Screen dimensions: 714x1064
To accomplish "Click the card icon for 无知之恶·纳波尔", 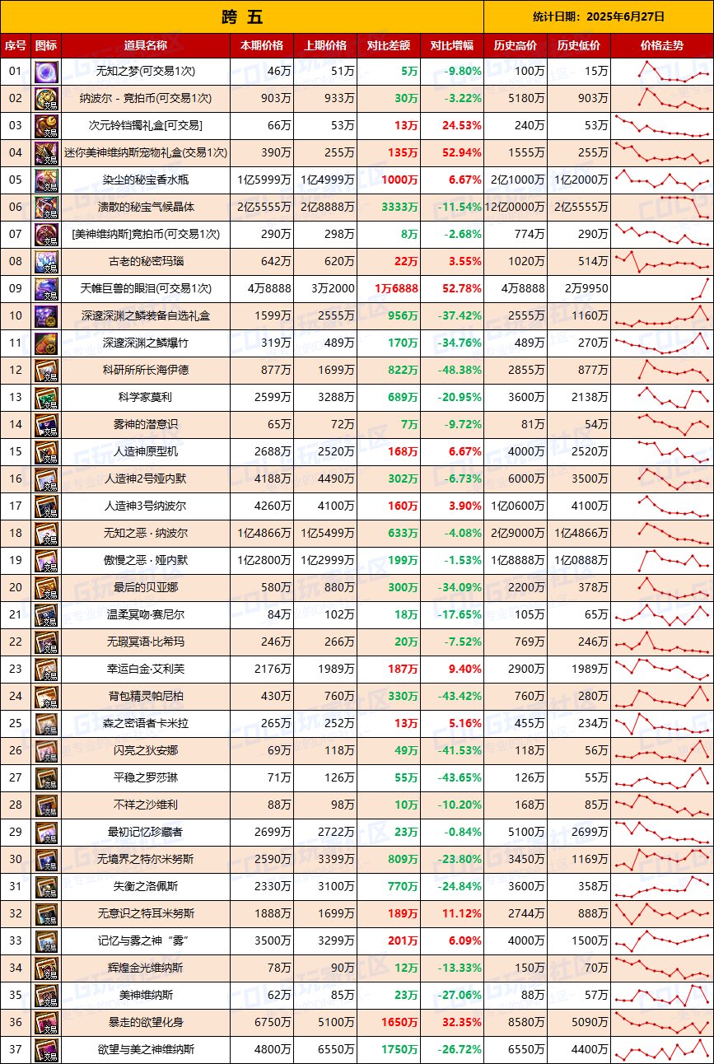I will 46,534.
